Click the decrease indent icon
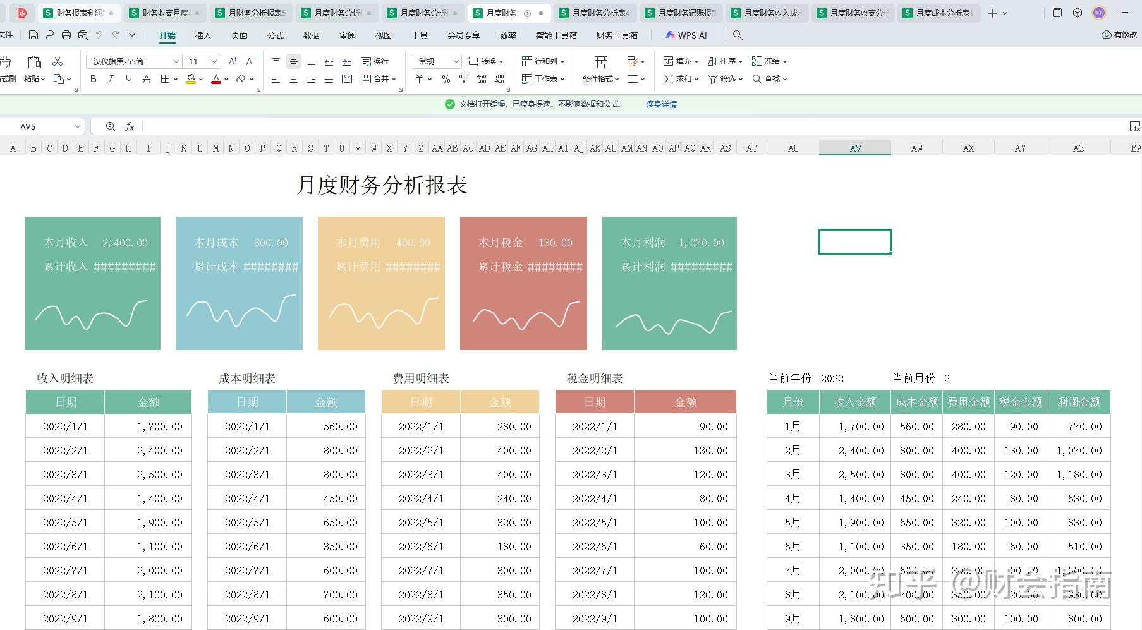This screenshot has width=1142, height=630. click(329, 61)
